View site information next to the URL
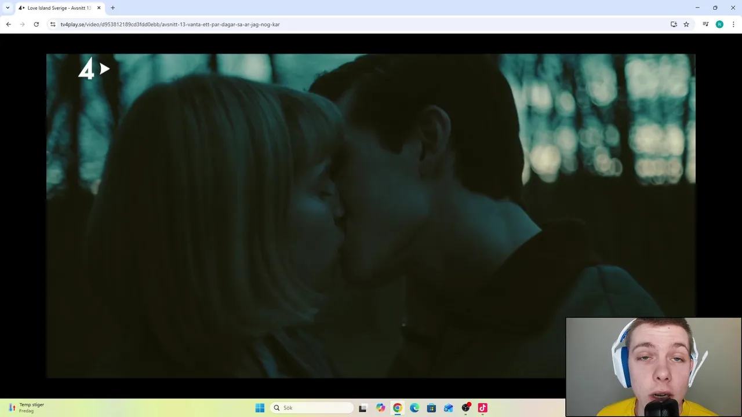This screenshot has height=417, width=742. tap(53, 24)
